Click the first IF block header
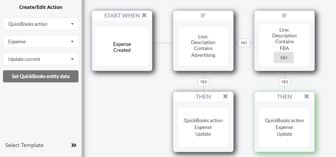This screenshot has height=157, width=336. point(203,16)
